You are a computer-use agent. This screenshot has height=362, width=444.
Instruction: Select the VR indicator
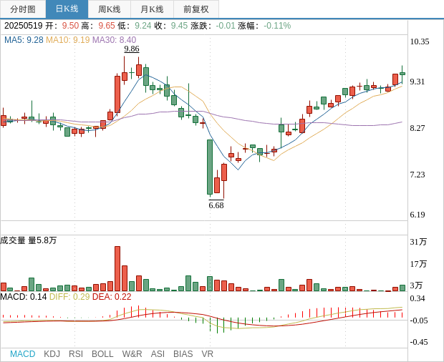point(207,354)
